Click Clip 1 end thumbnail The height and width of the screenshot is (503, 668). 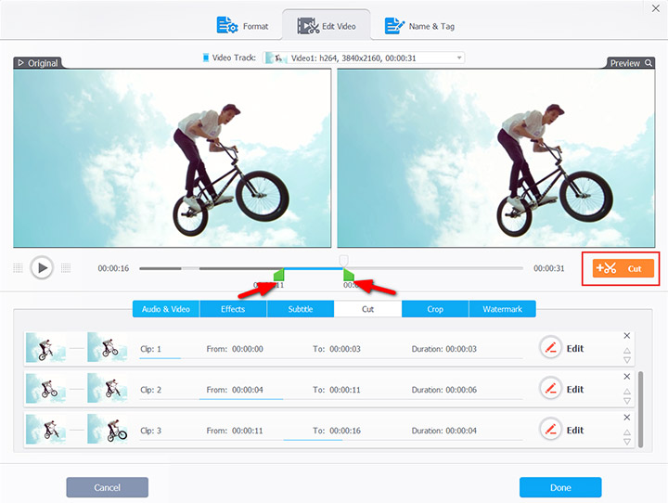[108, 347]
